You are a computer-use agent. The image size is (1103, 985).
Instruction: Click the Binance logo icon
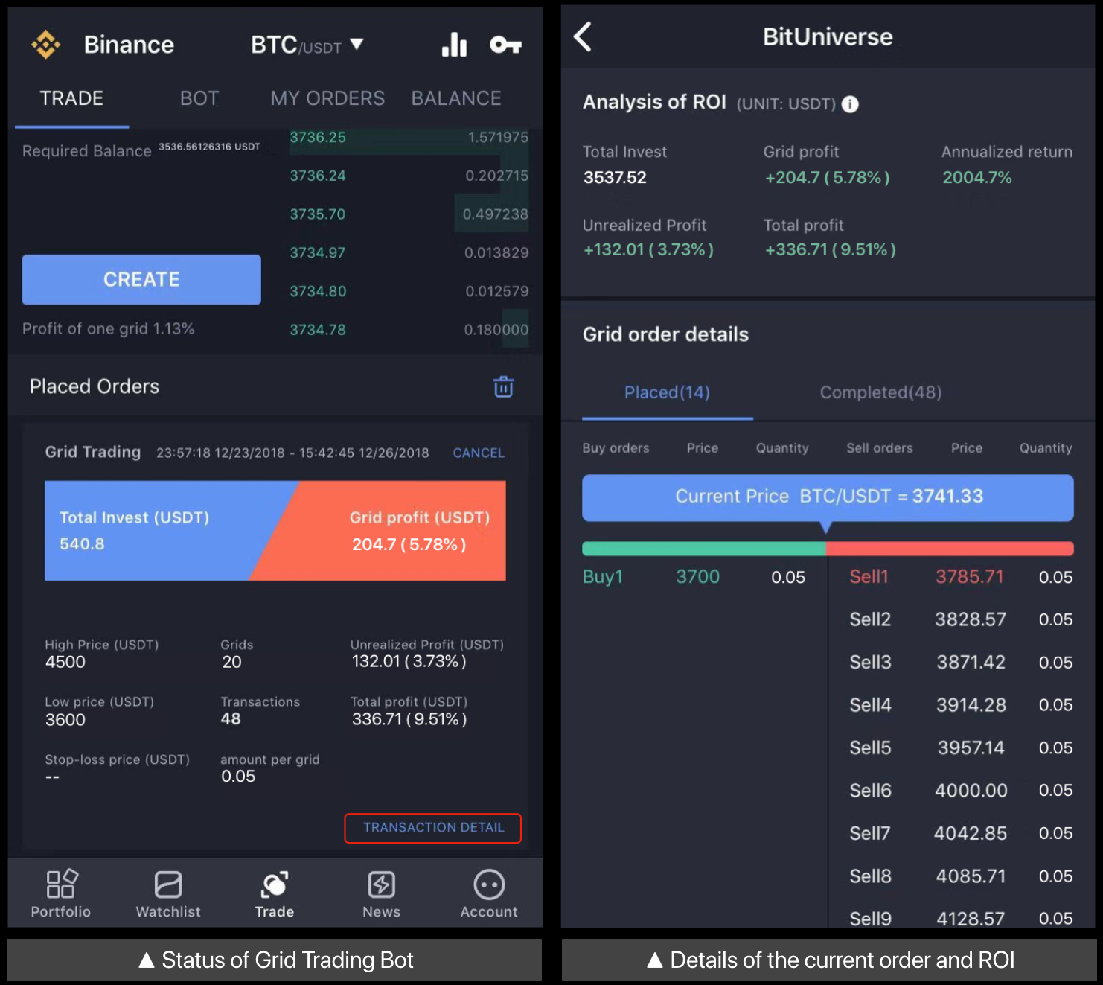45,45
